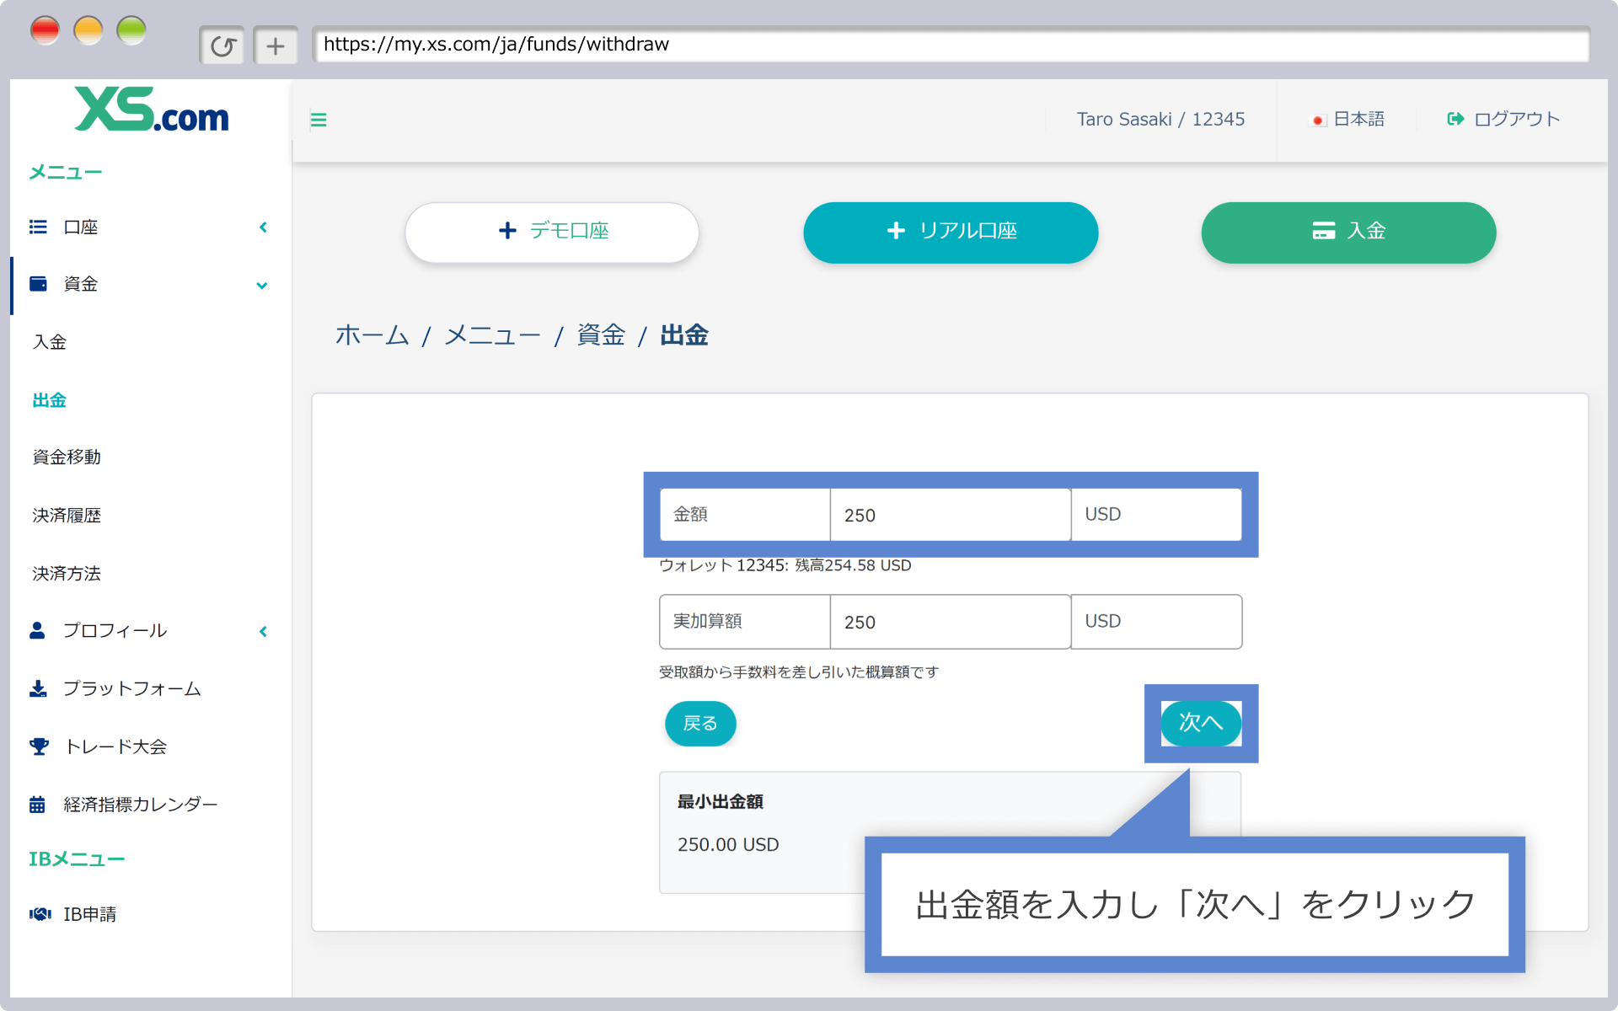Click the 次へ button
Screen dimensions: 1618x1011
click(1201, 723)
